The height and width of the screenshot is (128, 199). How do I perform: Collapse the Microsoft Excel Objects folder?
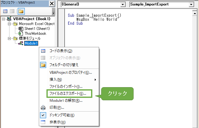point(9,24)
